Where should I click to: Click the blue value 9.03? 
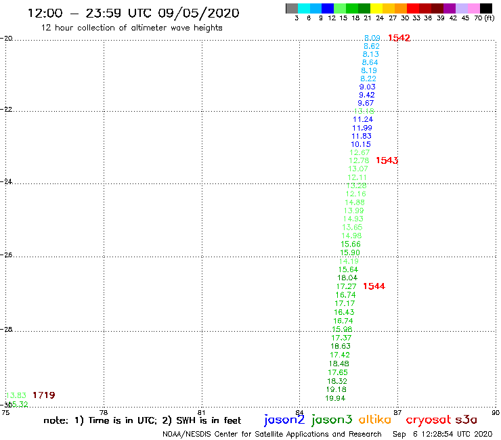368,87
